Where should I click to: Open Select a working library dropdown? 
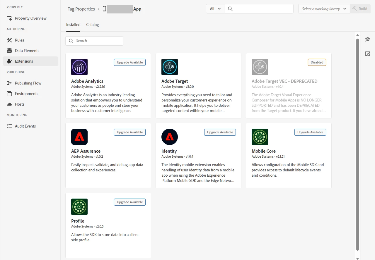click(324, 9)
